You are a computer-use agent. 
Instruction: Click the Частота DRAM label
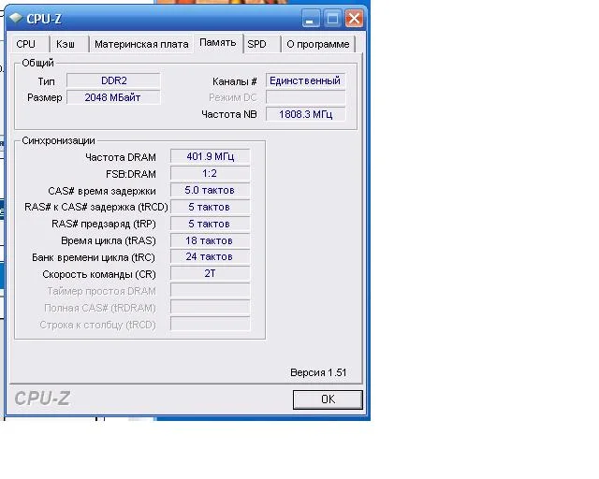point(121,157)
